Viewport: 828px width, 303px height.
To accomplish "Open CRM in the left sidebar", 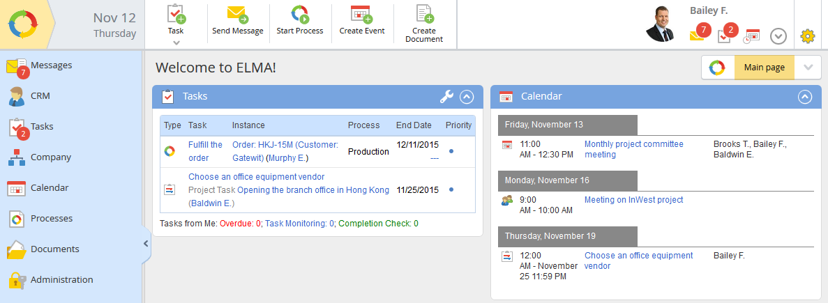I will tap(40, 96).
